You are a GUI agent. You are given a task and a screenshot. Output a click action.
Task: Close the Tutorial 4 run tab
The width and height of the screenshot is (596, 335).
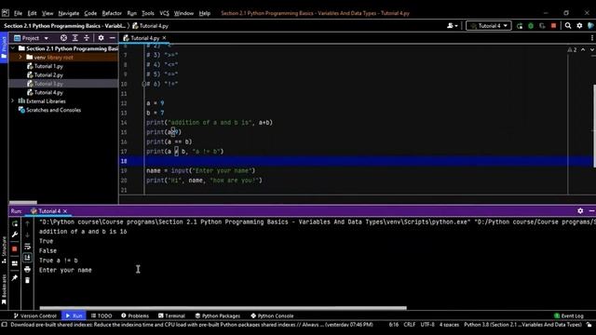65,211
